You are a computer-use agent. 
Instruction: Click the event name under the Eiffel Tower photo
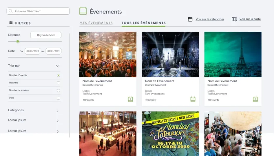(x=222, y=81)
